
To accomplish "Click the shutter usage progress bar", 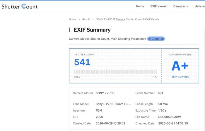I will tap(115, 72).
